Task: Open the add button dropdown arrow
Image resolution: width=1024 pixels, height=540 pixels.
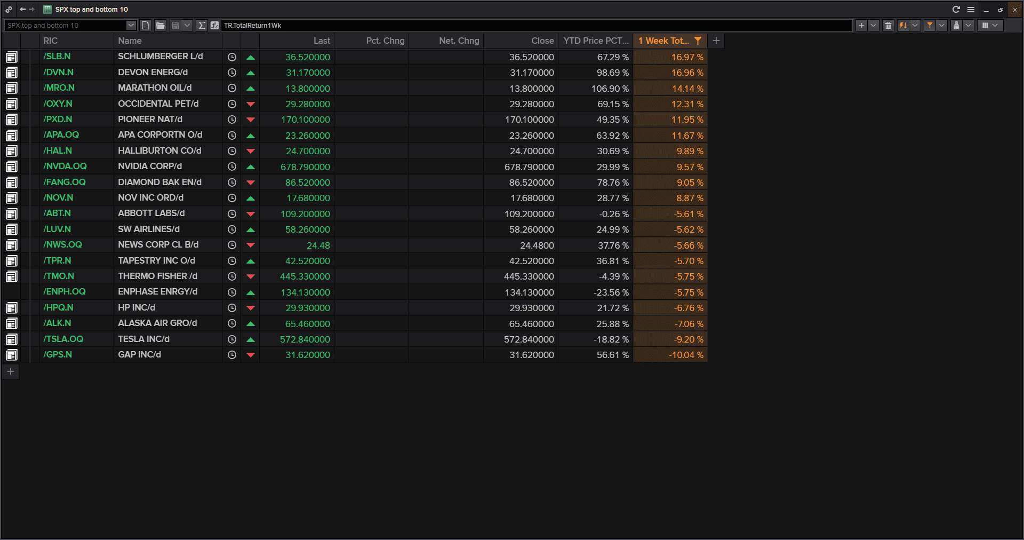Action: 873,25
